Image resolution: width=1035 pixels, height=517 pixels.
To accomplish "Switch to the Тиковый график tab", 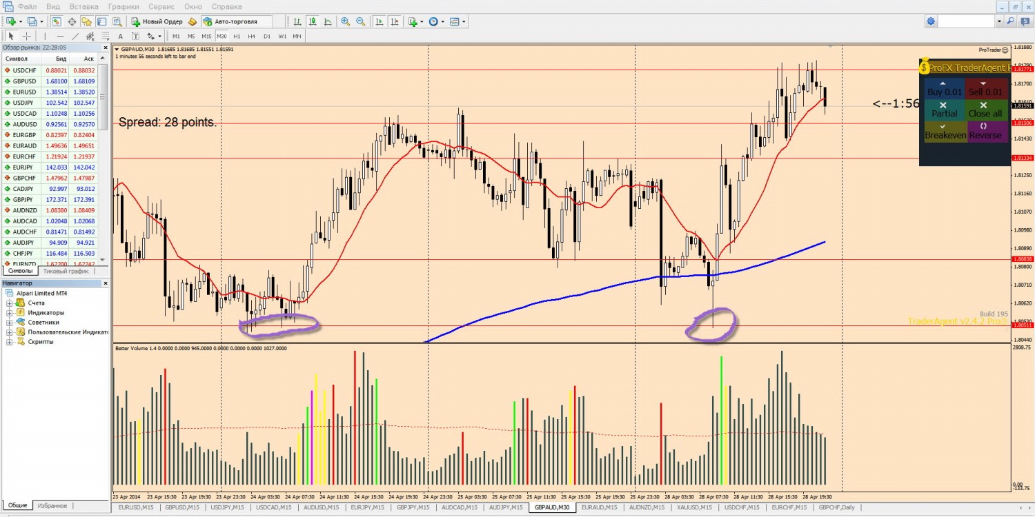I will [x=68, y=271].
